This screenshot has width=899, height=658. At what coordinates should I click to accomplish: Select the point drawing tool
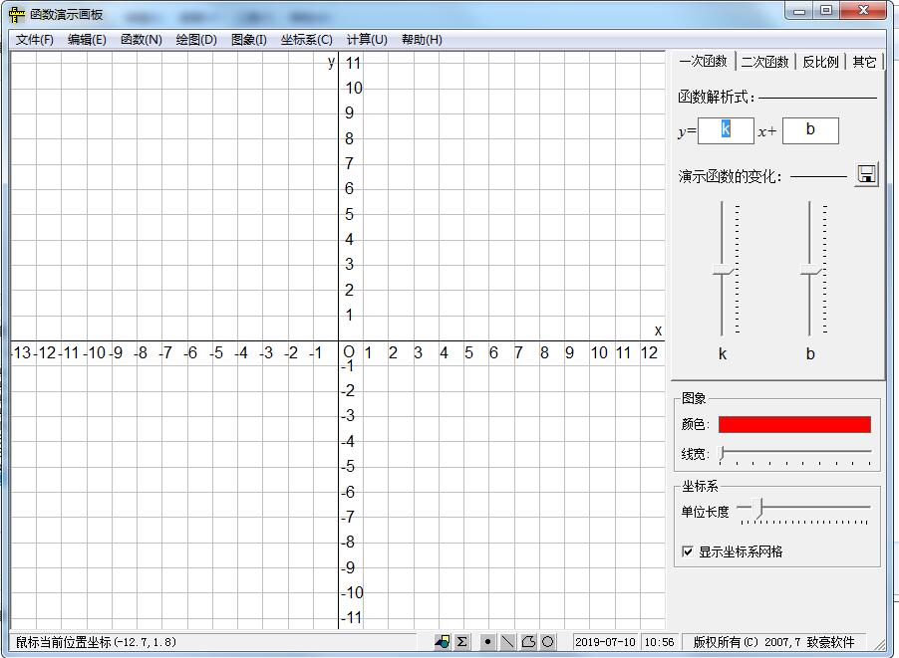pyautogui.click(x=487, y=641)
